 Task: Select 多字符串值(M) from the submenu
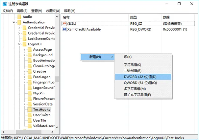point(143,89)
